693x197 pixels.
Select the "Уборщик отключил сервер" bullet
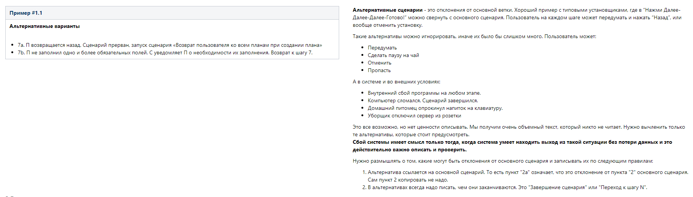[x=414, y=116]
